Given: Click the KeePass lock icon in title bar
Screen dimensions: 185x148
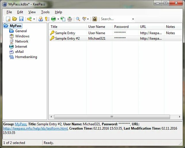Looking at the screenshot, I should coord(5,4).
